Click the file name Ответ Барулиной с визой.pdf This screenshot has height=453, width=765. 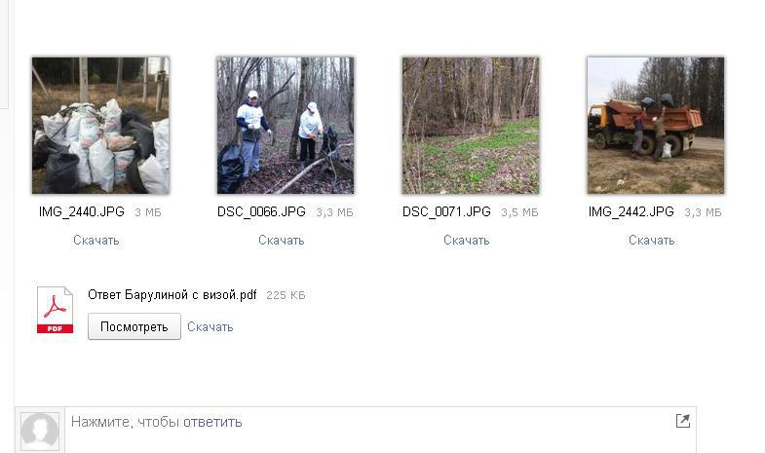pos(172,295)
